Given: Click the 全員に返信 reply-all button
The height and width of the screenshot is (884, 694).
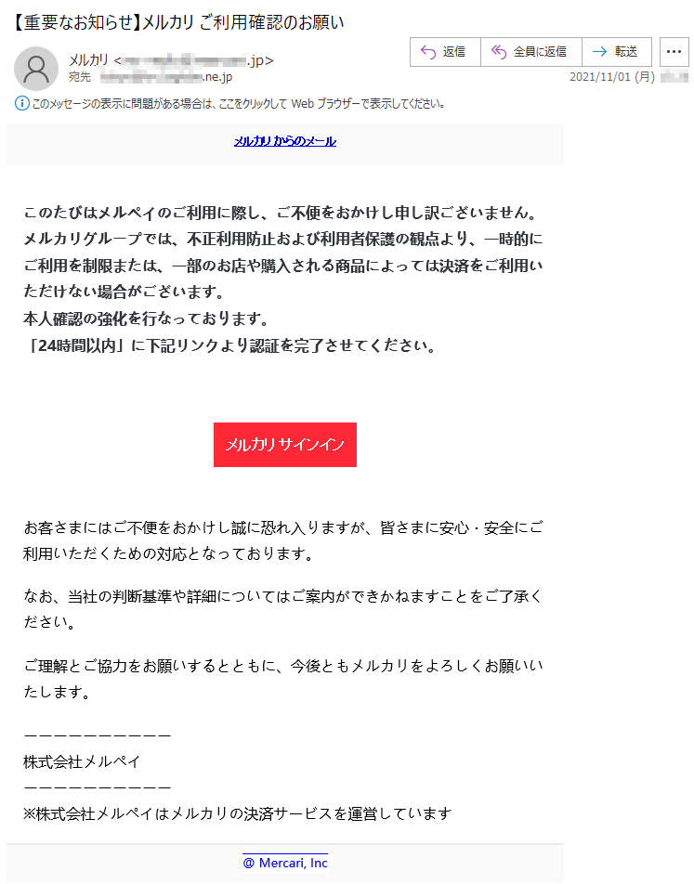Looking at the screenshot, I should point(530,52).
